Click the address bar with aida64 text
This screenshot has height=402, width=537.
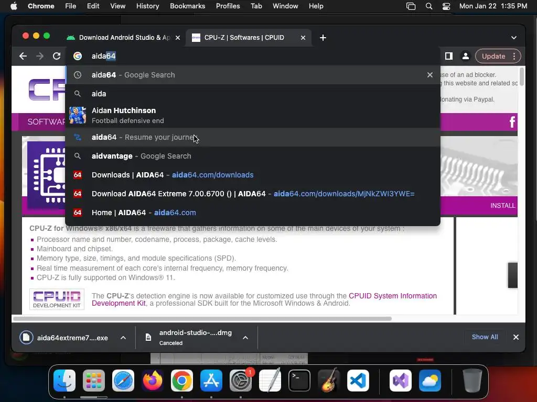pos(253,56)
